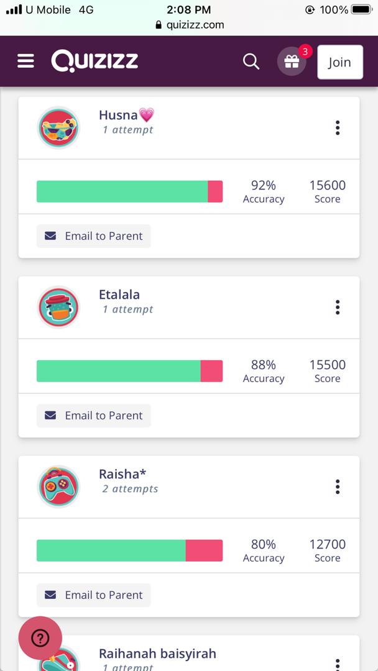The width and height of the screenshot is (378, 671).
Task: Click the help question mark bubble
Action: [40, 638]
